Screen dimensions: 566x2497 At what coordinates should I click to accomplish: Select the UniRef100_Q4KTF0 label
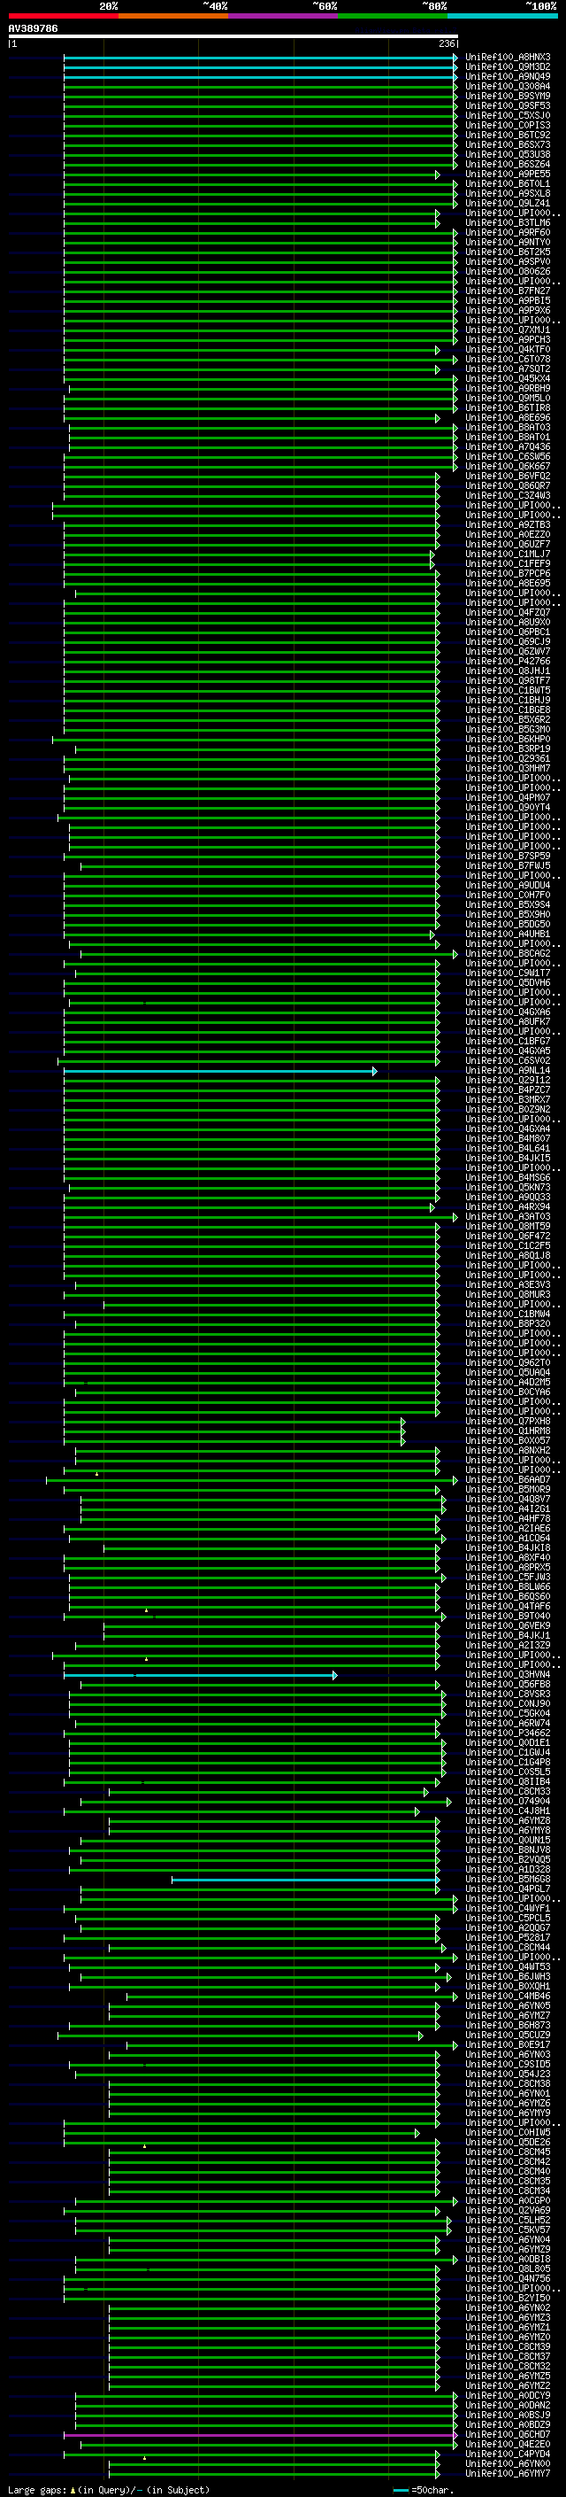coord(507,350)
